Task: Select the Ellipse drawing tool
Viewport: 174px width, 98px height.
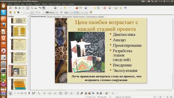Action: [26, 93]
